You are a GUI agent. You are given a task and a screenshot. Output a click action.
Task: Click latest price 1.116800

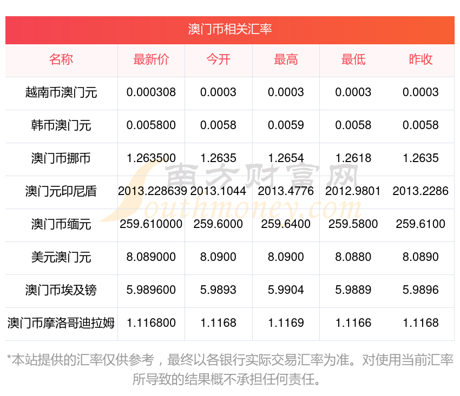(151, 323)
